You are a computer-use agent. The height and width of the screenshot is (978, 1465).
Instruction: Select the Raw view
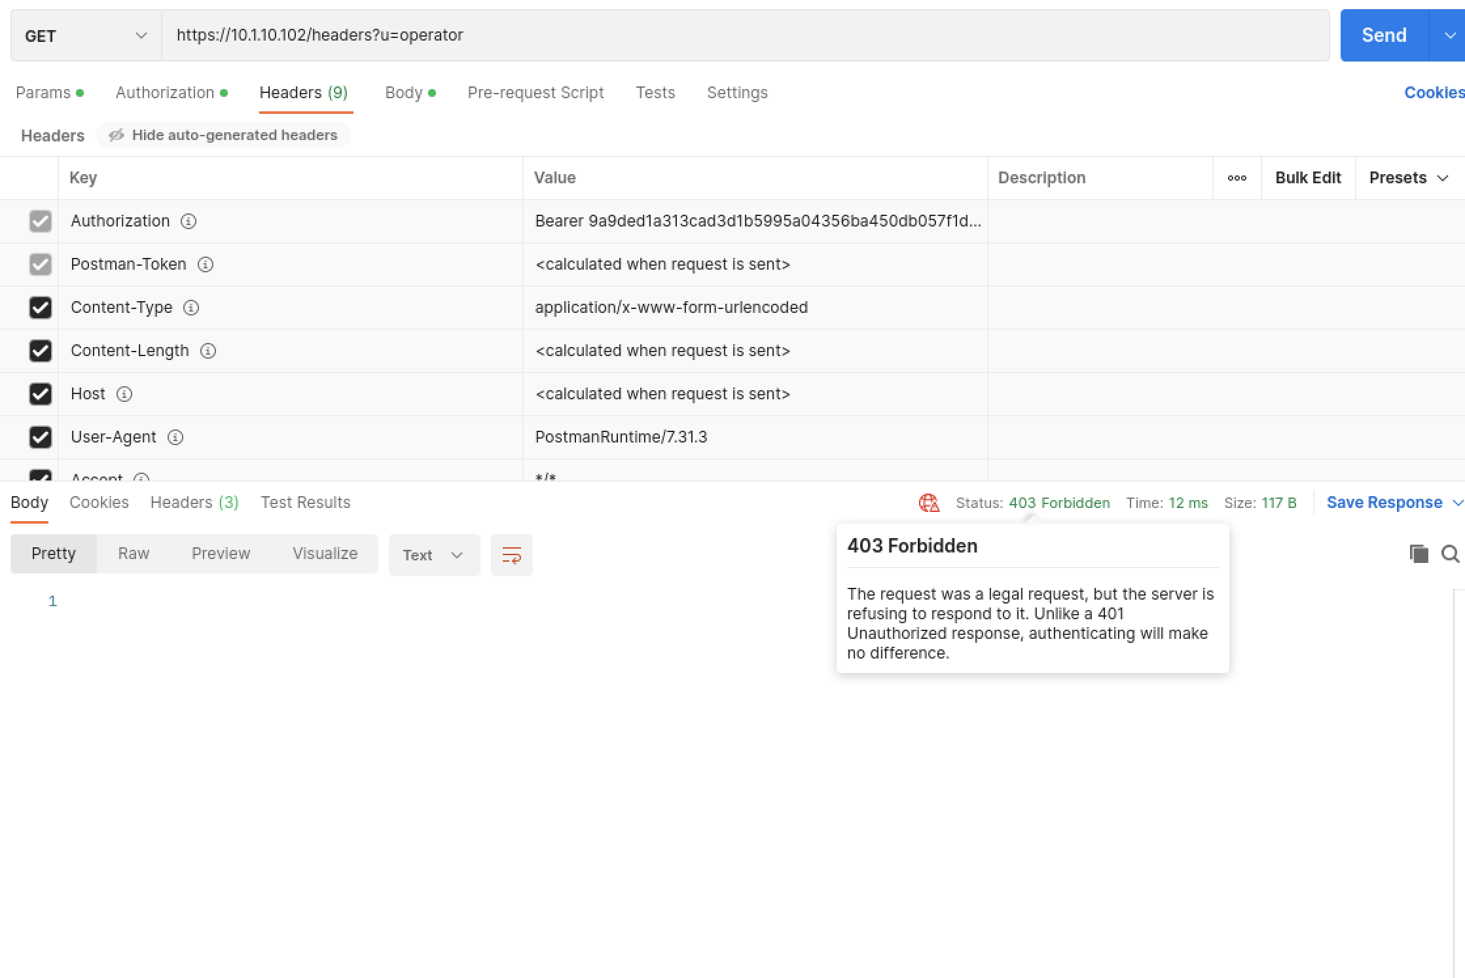click(134, 554)
